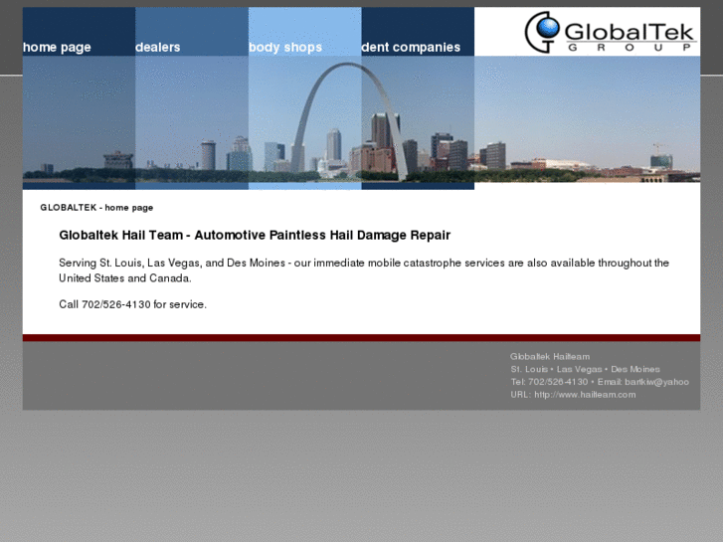Go to the dealers section
Screen dimensions: 723x542
coord(158,47)
